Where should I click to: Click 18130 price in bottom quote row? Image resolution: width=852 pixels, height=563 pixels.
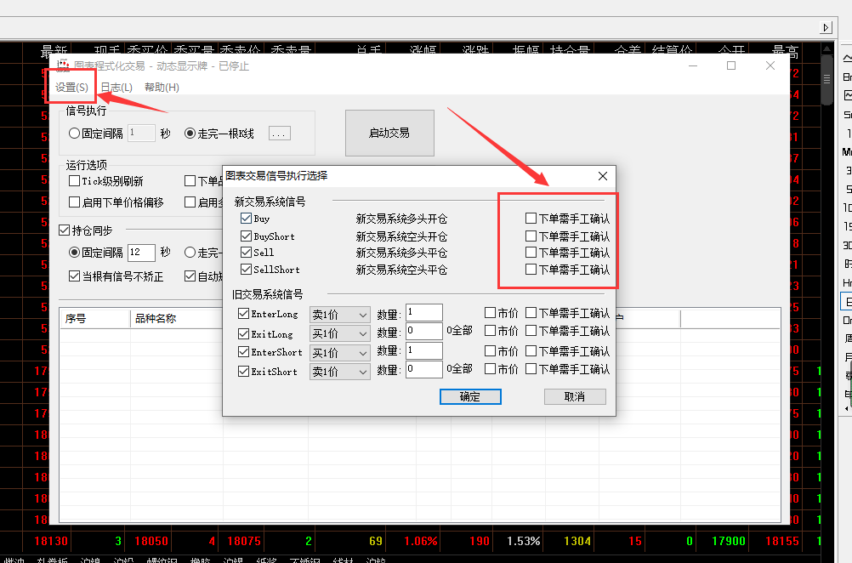(x=51, y=541)
